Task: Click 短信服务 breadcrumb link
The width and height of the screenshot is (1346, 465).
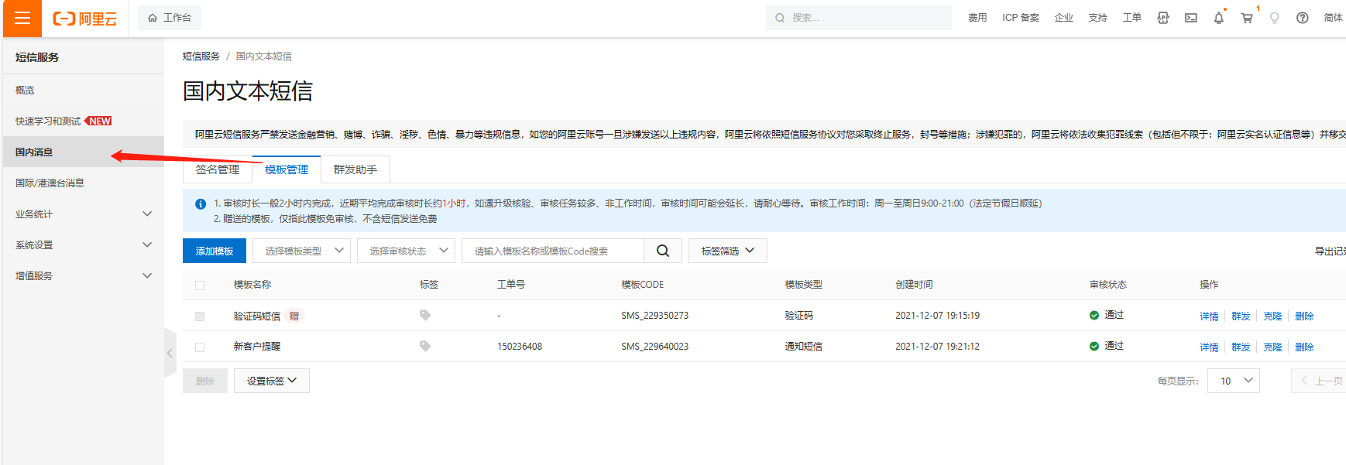Action: (201, 56)
